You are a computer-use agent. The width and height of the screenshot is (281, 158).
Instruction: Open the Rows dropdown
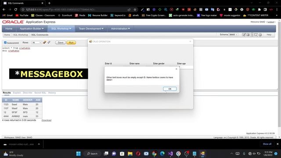click(37, 43)
